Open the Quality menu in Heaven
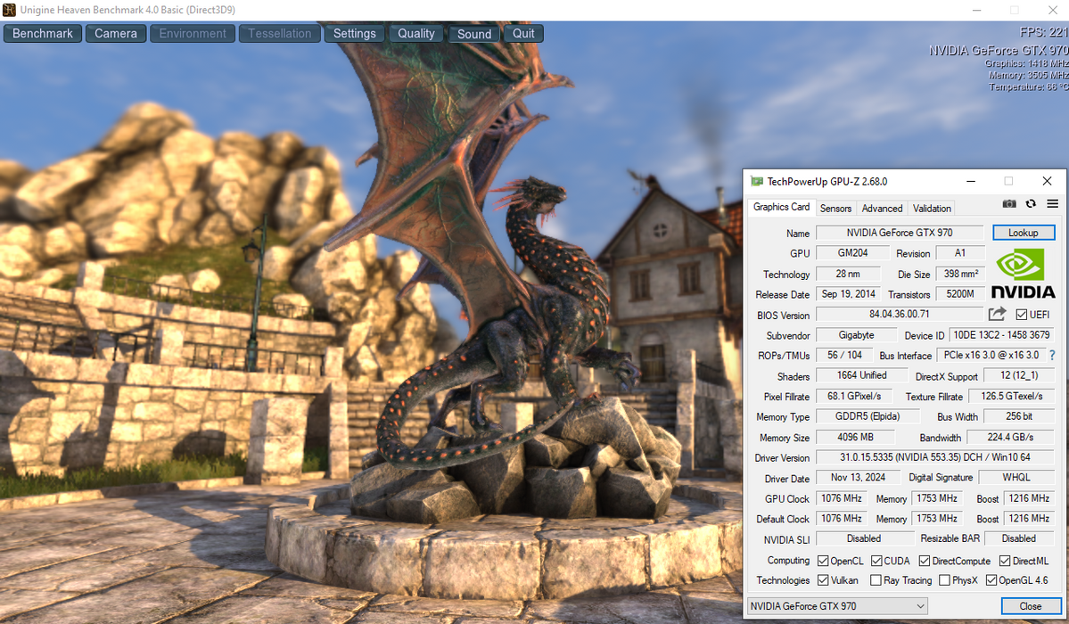Viewport: 1069px width, 624px height. [415, 33]
